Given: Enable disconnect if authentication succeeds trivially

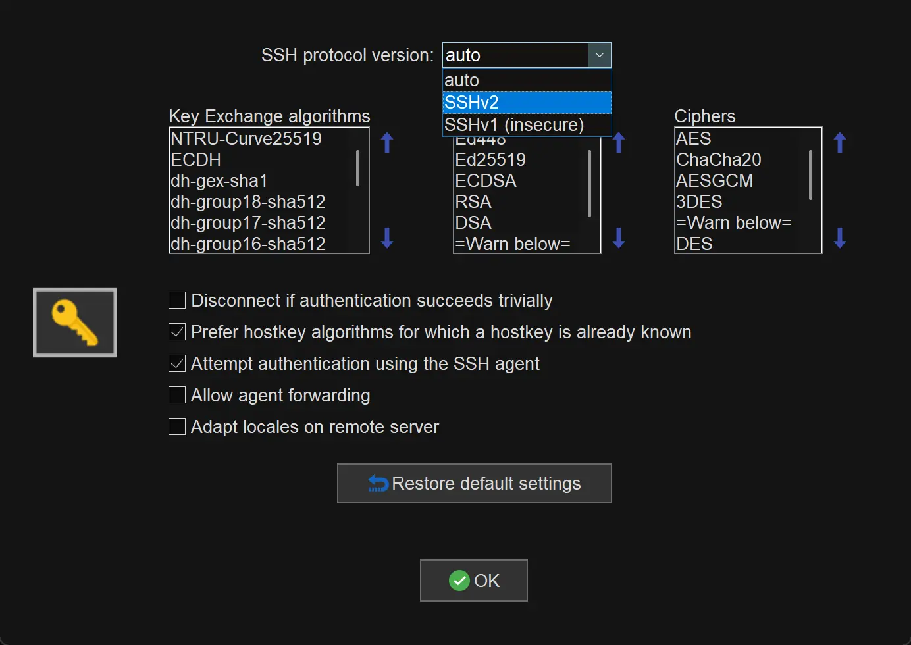Looking at the screenshot, I should pos(177,301).
